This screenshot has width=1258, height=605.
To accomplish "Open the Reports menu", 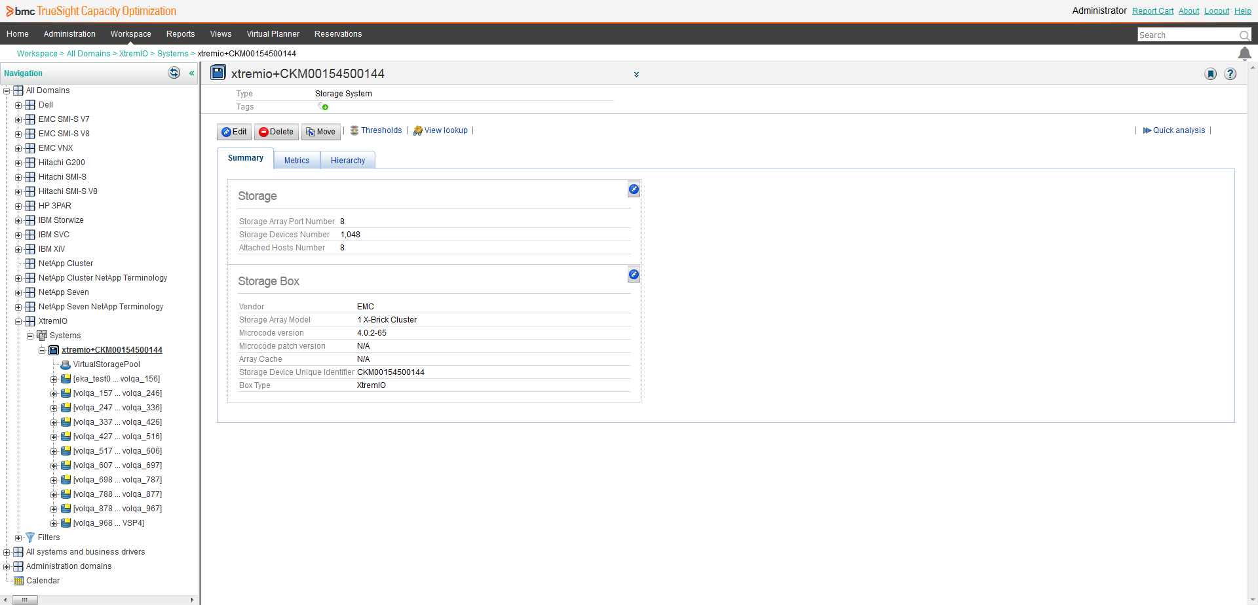I will tap(181, 34).
